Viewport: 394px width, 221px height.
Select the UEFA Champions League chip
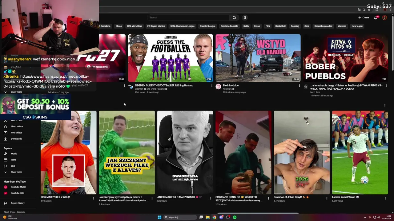tap(182, 26)
